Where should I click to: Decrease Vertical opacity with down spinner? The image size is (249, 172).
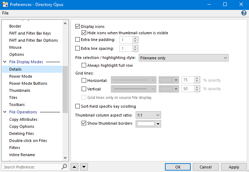click(x=197, y=90)
